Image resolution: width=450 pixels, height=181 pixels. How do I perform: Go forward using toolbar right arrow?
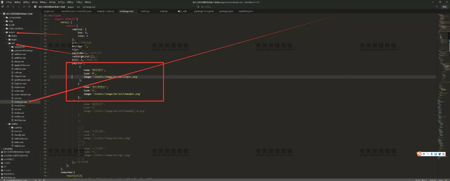(x=19, y=7)
